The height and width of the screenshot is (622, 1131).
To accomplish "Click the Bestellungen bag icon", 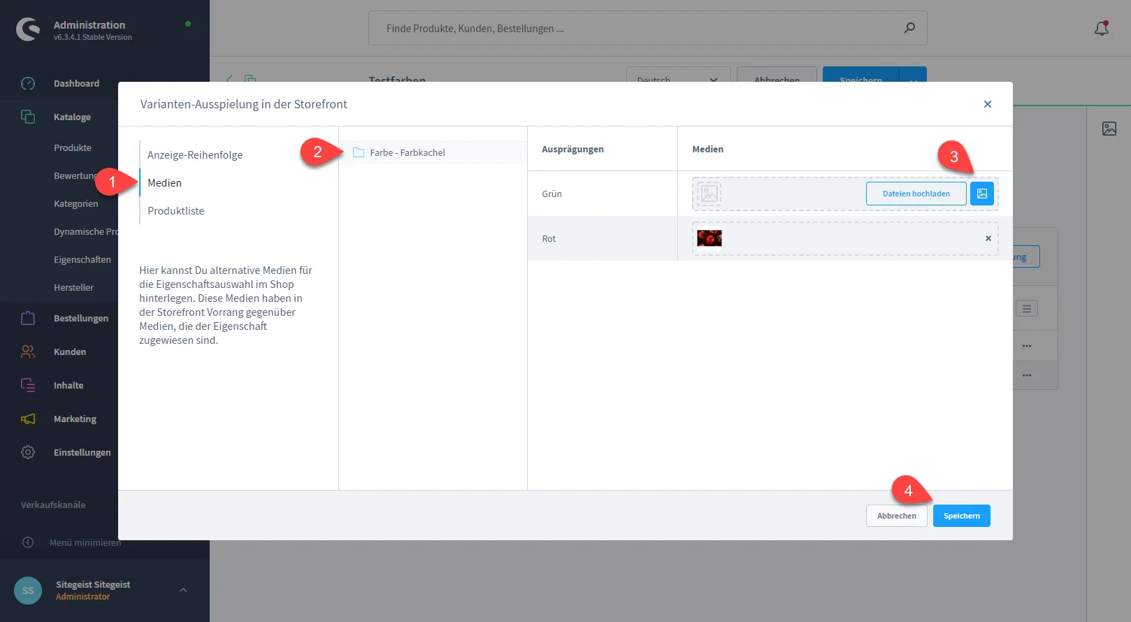I will (28, 318).
